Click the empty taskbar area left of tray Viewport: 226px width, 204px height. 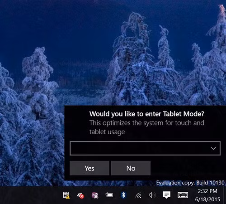[30, 195]
